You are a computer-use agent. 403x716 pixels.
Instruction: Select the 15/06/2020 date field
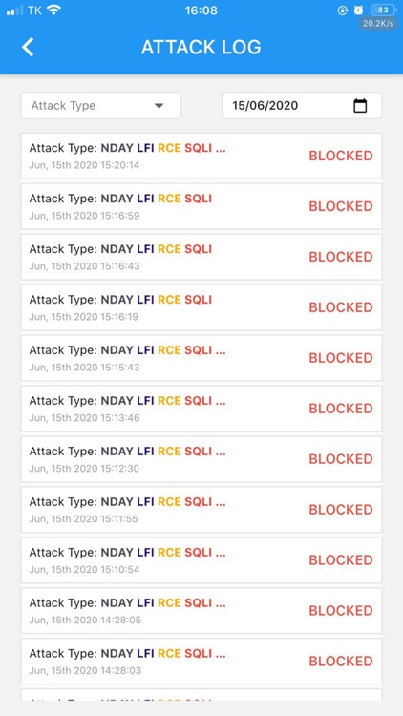pos(302,105)
